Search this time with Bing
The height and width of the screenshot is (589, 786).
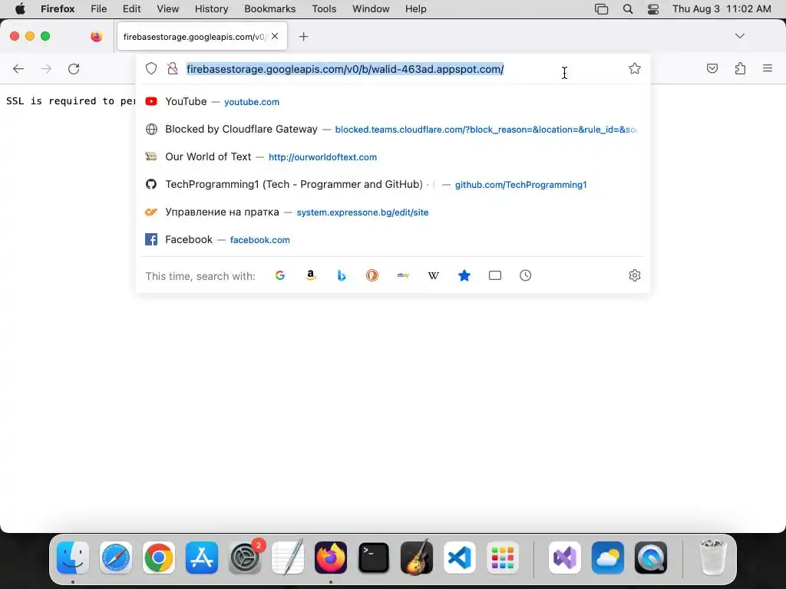[x=342, y=275]
